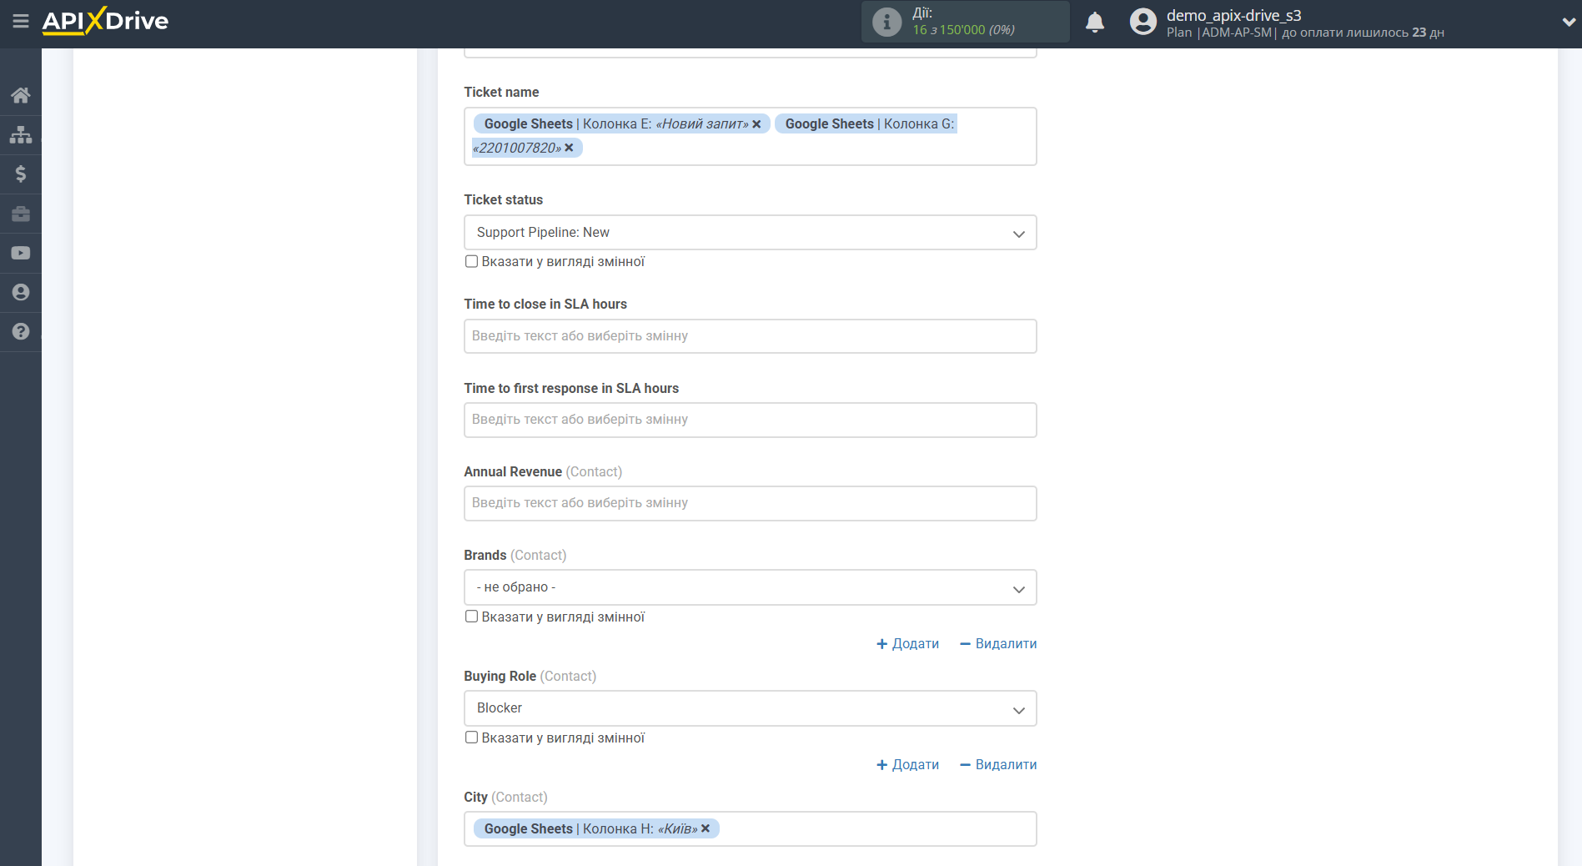
Task: Remove the «Київ» tag from City
Action: pos(706,828)
